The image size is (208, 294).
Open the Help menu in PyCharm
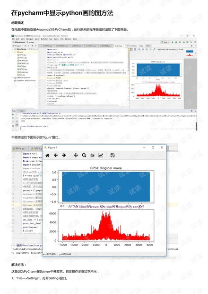tap(75, 39)
